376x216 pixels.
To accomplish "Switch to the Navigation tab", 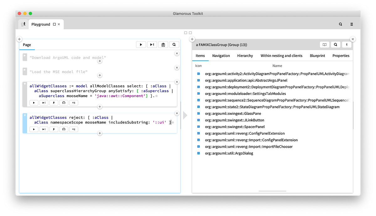I will [221, 56].
